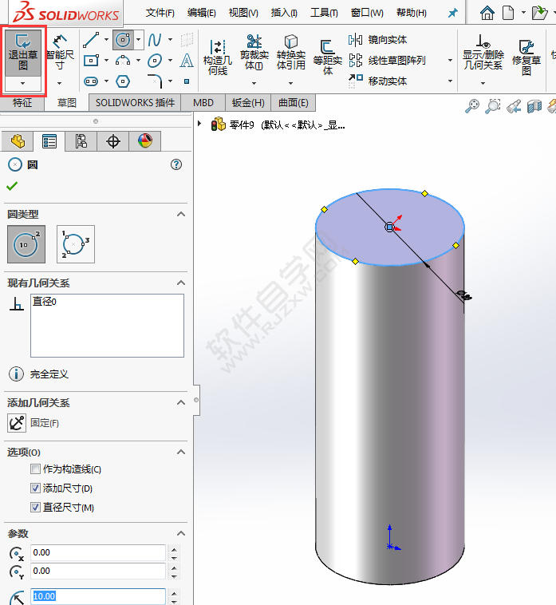Click the Open file icon

point(539,13)
